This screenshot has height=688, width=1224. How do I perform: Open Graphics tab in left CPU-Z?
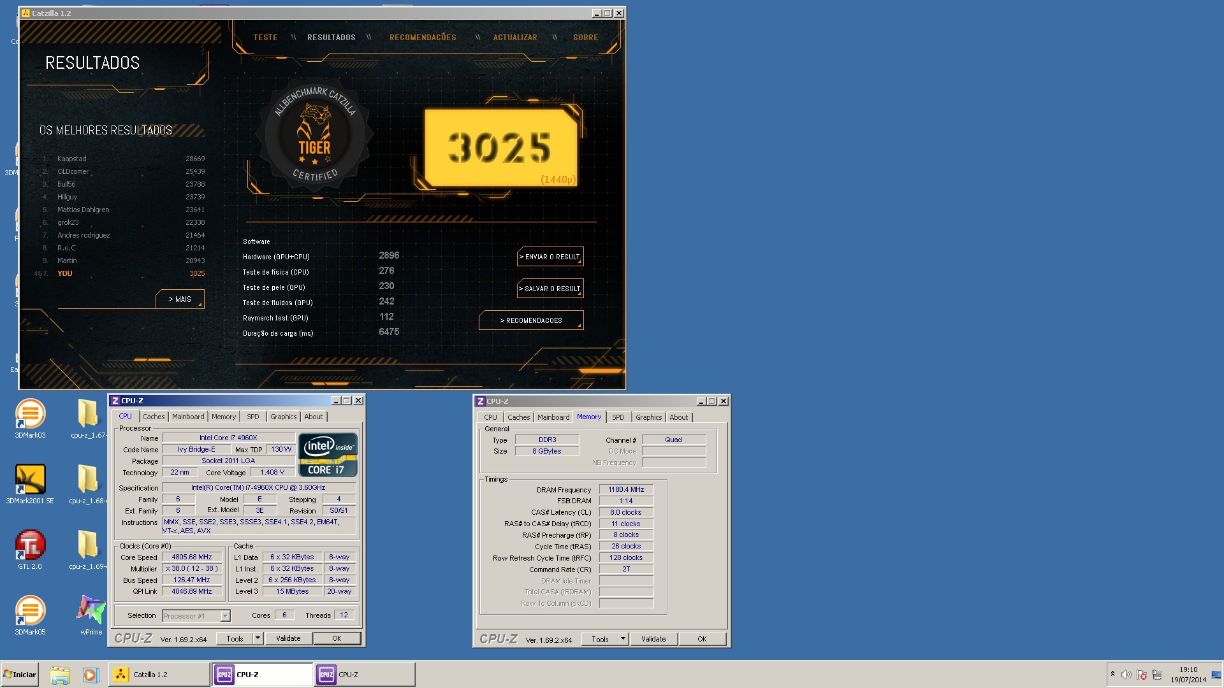pos(284,417)
